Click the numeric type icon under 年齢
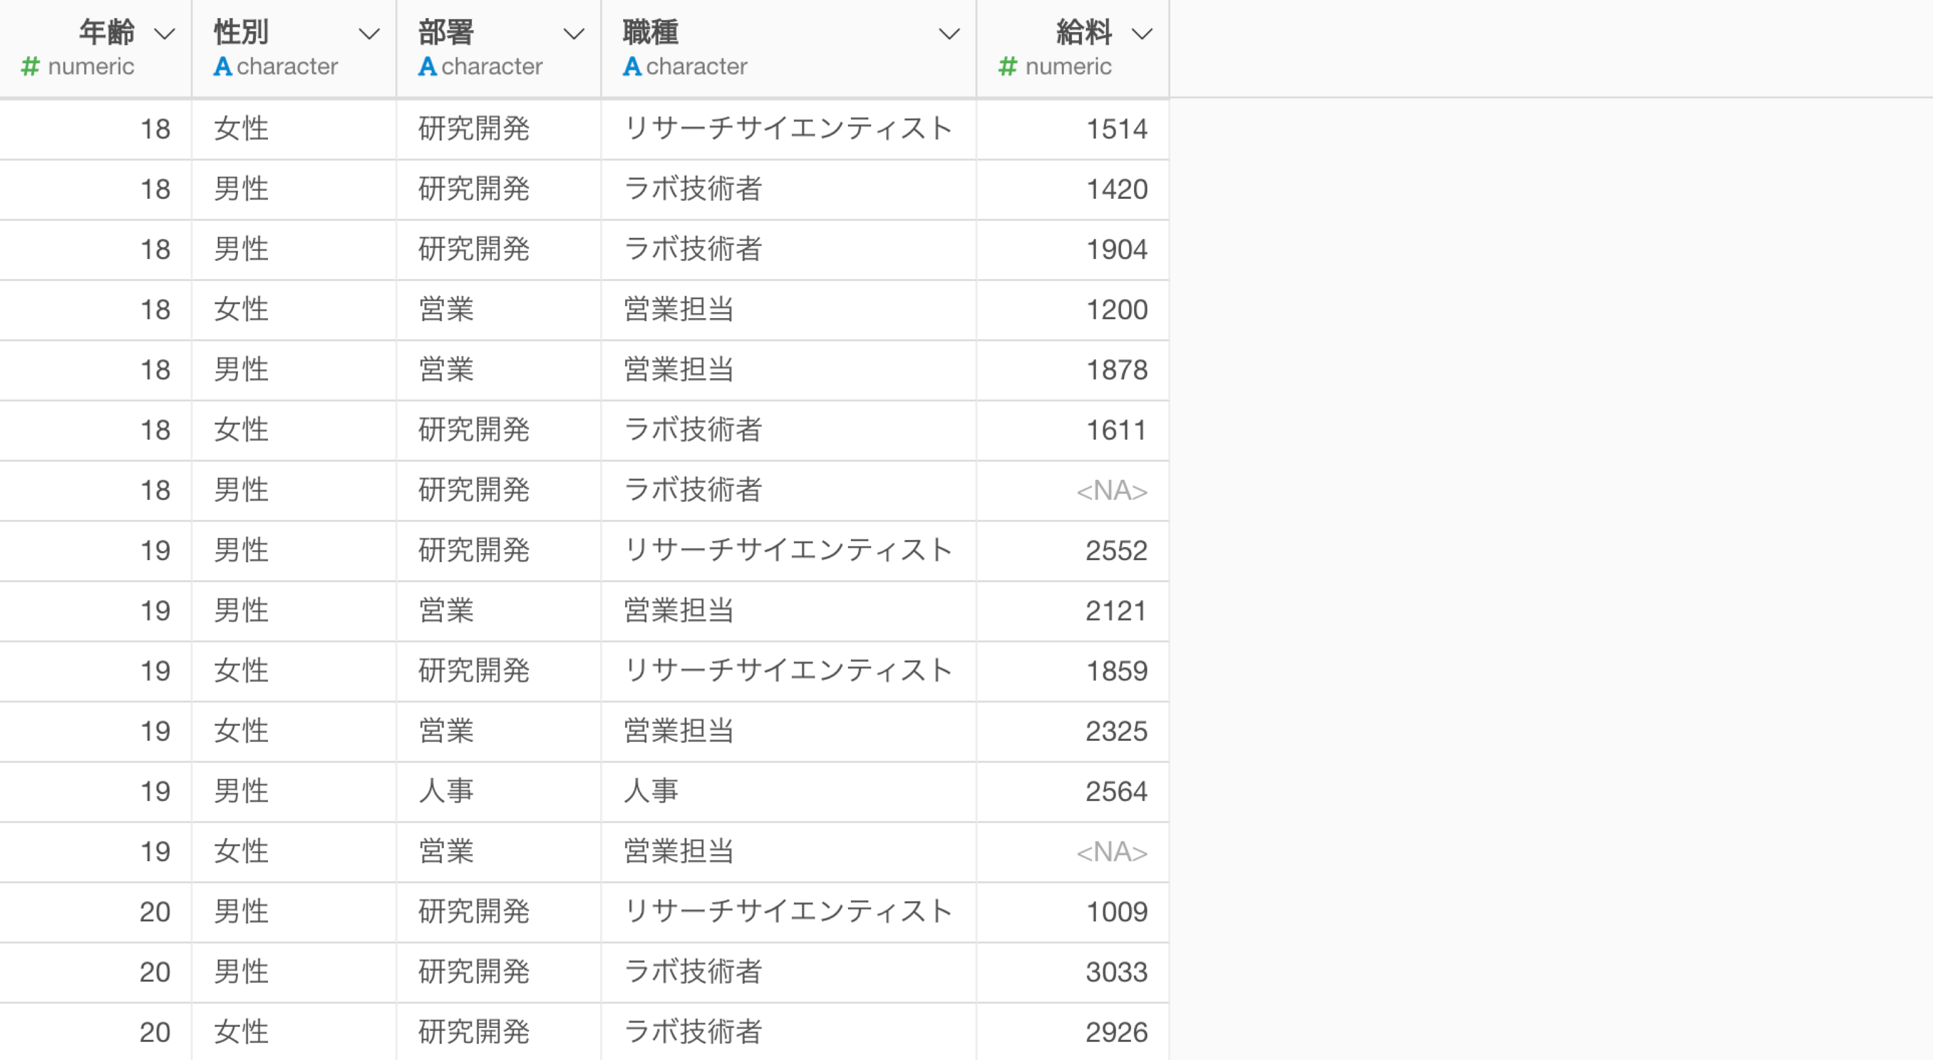Image resolution: width=1933 pixels, height=1060 pixels. point(30,66)
